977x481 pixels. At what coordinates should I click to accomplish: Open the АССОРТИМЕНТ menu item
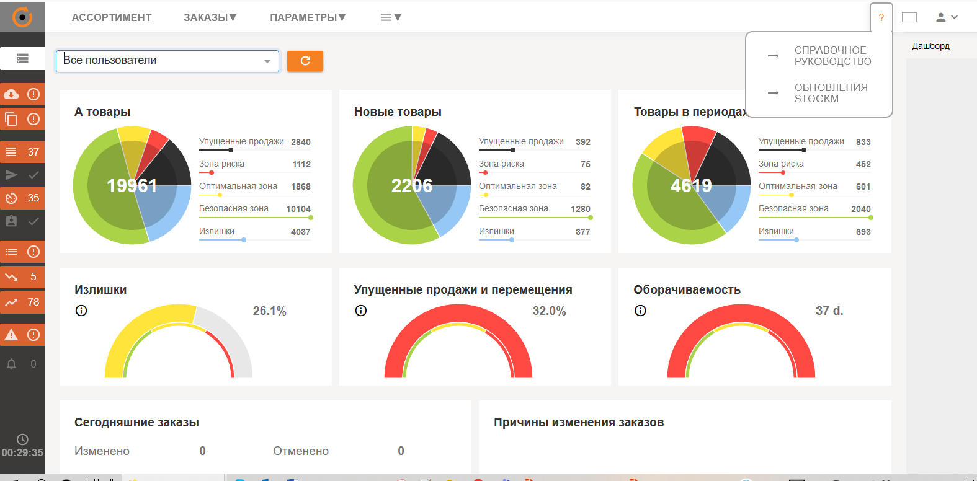(112, 17)
